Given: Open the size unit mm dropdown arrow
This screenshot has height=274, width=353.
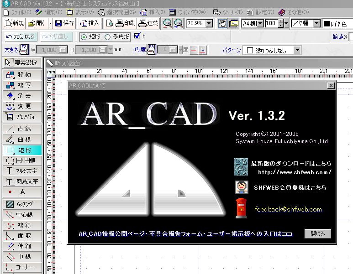Looking at the screenshot, I should pyautogui.click(x=111, y=50).
